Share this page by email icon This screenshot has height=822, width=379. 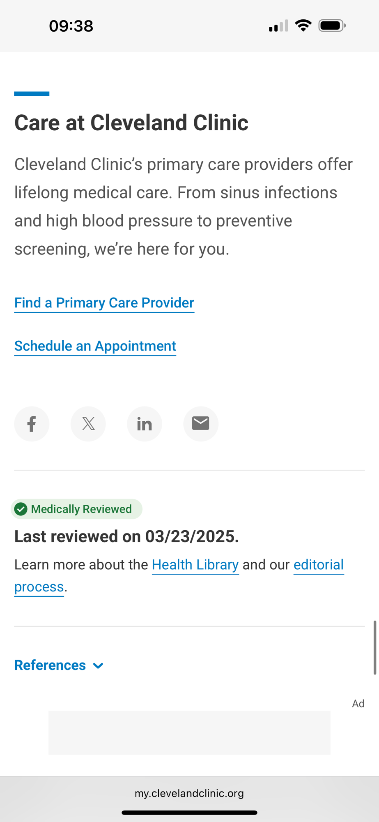[201, 424]
